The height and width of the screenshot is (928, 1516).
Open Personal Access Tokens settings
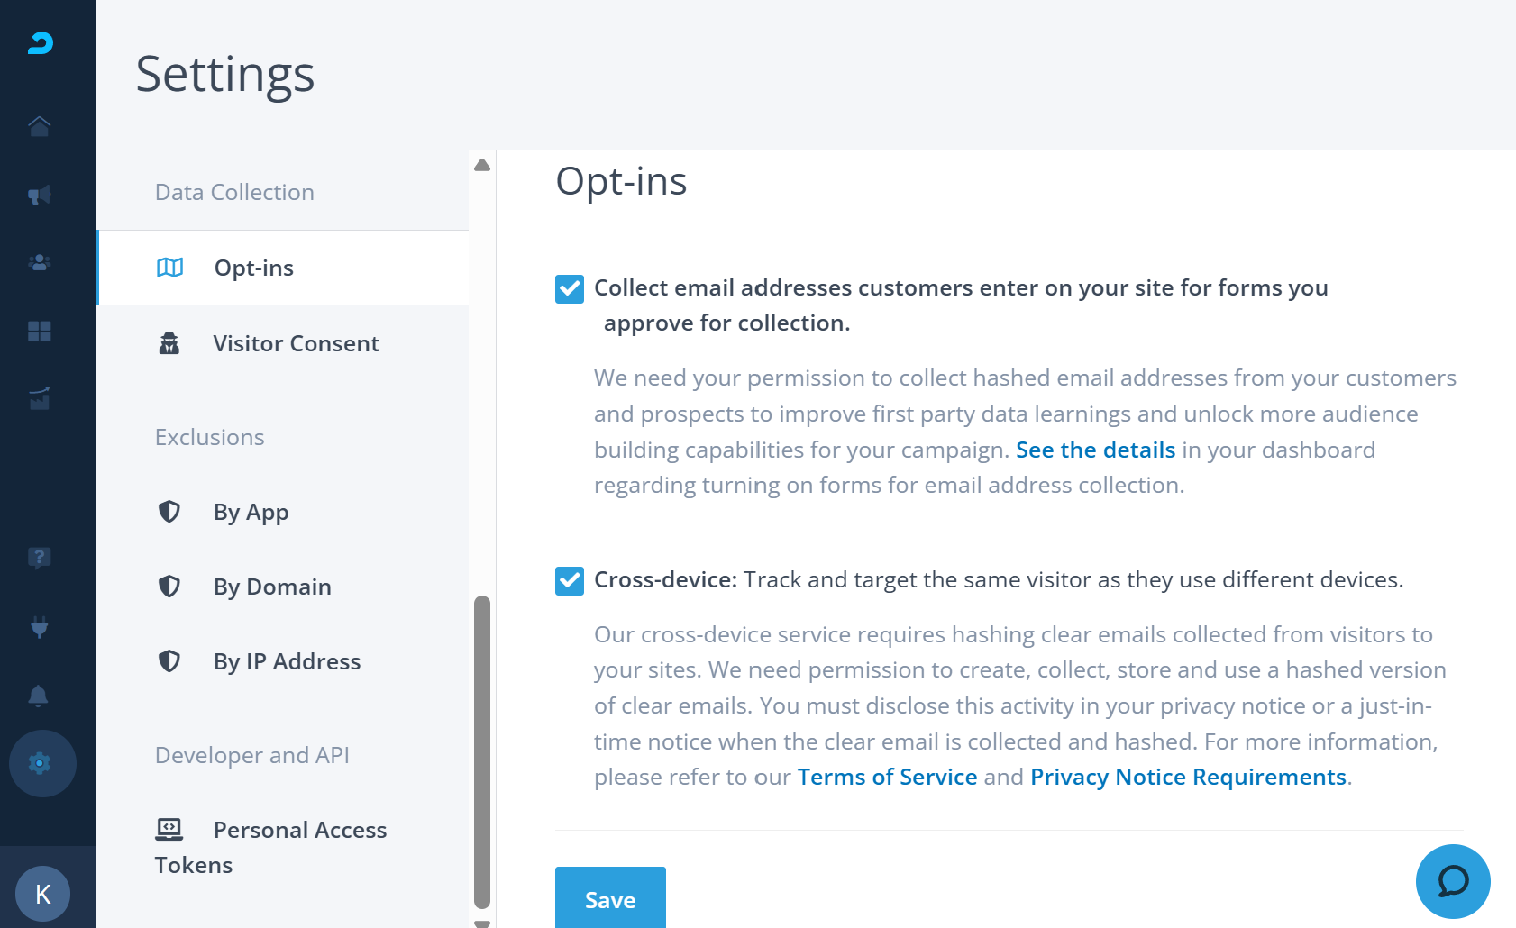(x=299, y=830)
